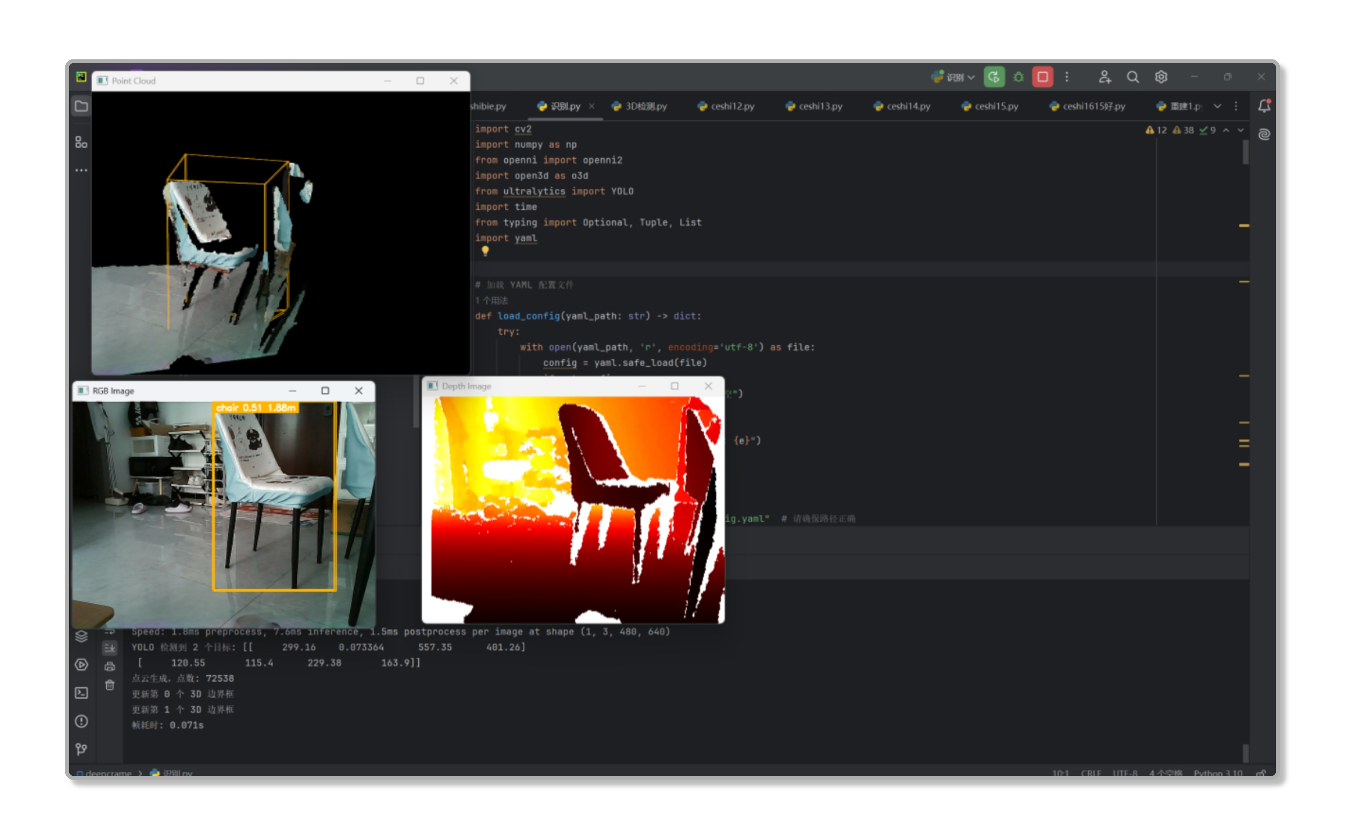1345x839 pixels.
Task: Switch to the 3D检测.py editor tab
Action: [639, 106]
